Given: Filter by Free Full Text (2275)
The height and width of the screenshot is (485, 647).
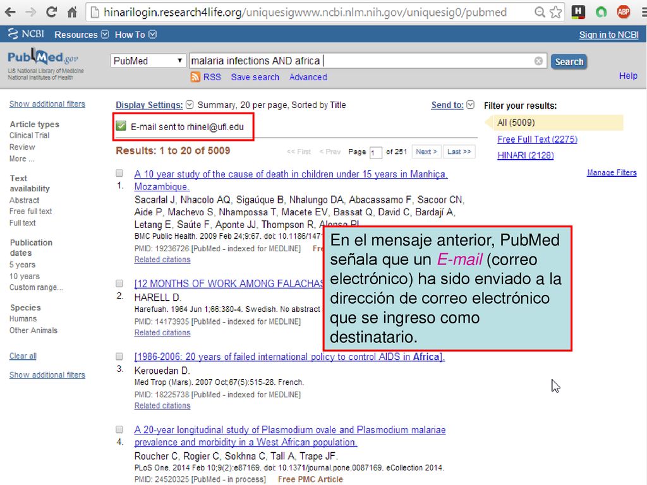Looking at the screenshot, I should tap(537, 140).
